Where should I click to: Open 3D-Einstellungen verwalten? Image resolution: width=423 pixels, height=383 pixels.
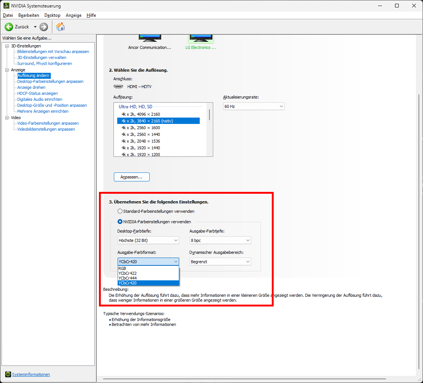pos(42,57)
